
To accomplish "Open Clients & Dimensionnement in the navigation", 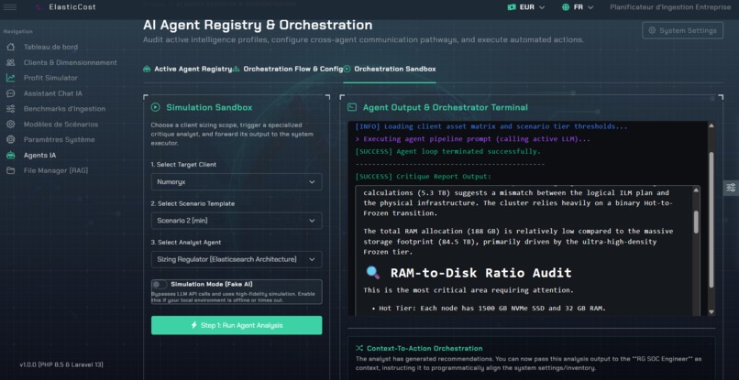I will (x=71, y=62).
